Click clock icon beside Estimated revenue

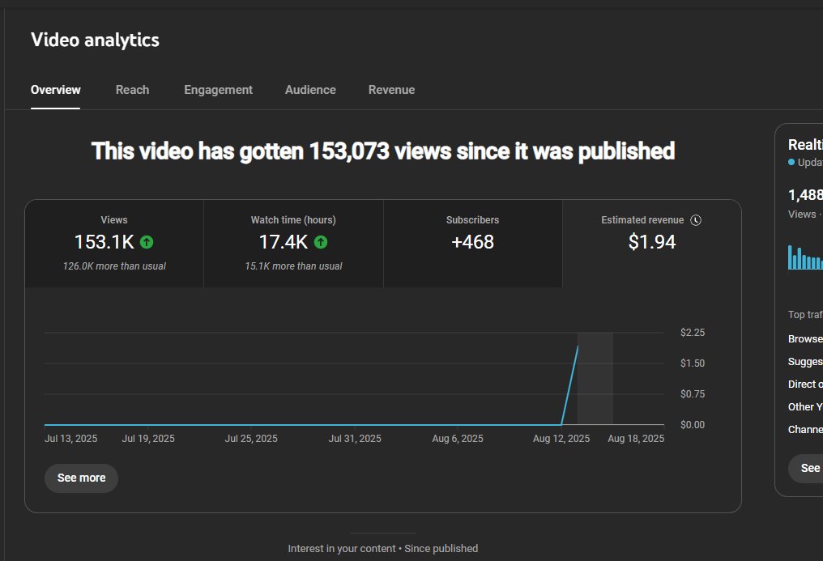point(696,220)
